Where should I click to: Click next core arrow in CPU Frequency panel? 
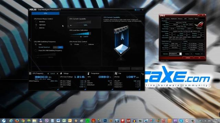point(57,73)
